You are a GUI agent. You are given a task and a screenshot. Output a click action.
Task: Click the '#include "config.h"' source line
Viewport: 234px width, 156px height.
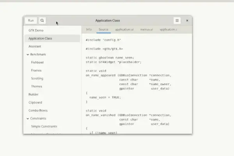[103, 40]
